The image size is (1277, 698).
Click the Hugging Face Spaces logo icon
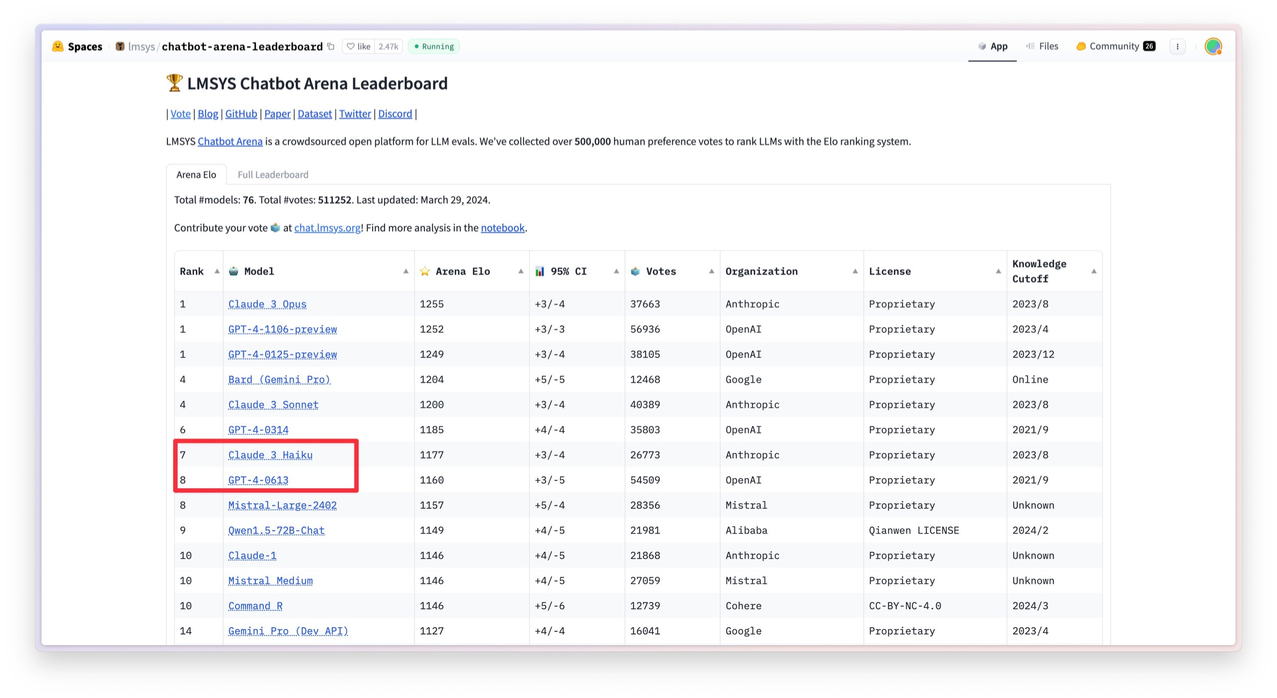pos(58,46)
